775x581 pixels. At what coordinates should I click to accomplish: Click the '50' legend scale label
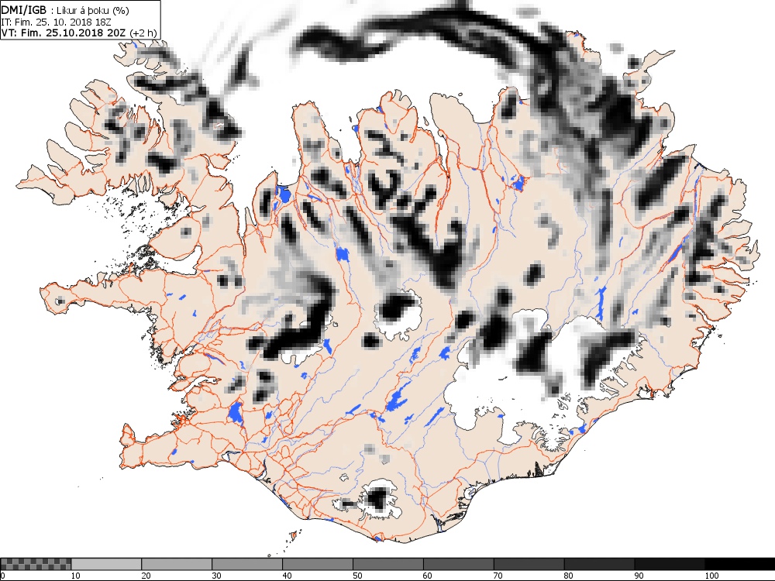(356, 576)
